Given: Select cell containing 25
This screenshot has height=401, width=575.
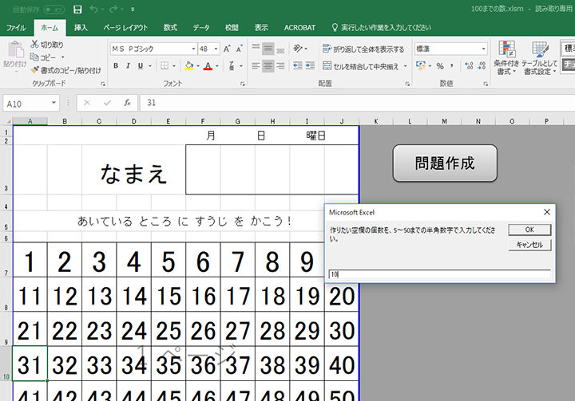Looking at the screenshot, I should [169, 329].
